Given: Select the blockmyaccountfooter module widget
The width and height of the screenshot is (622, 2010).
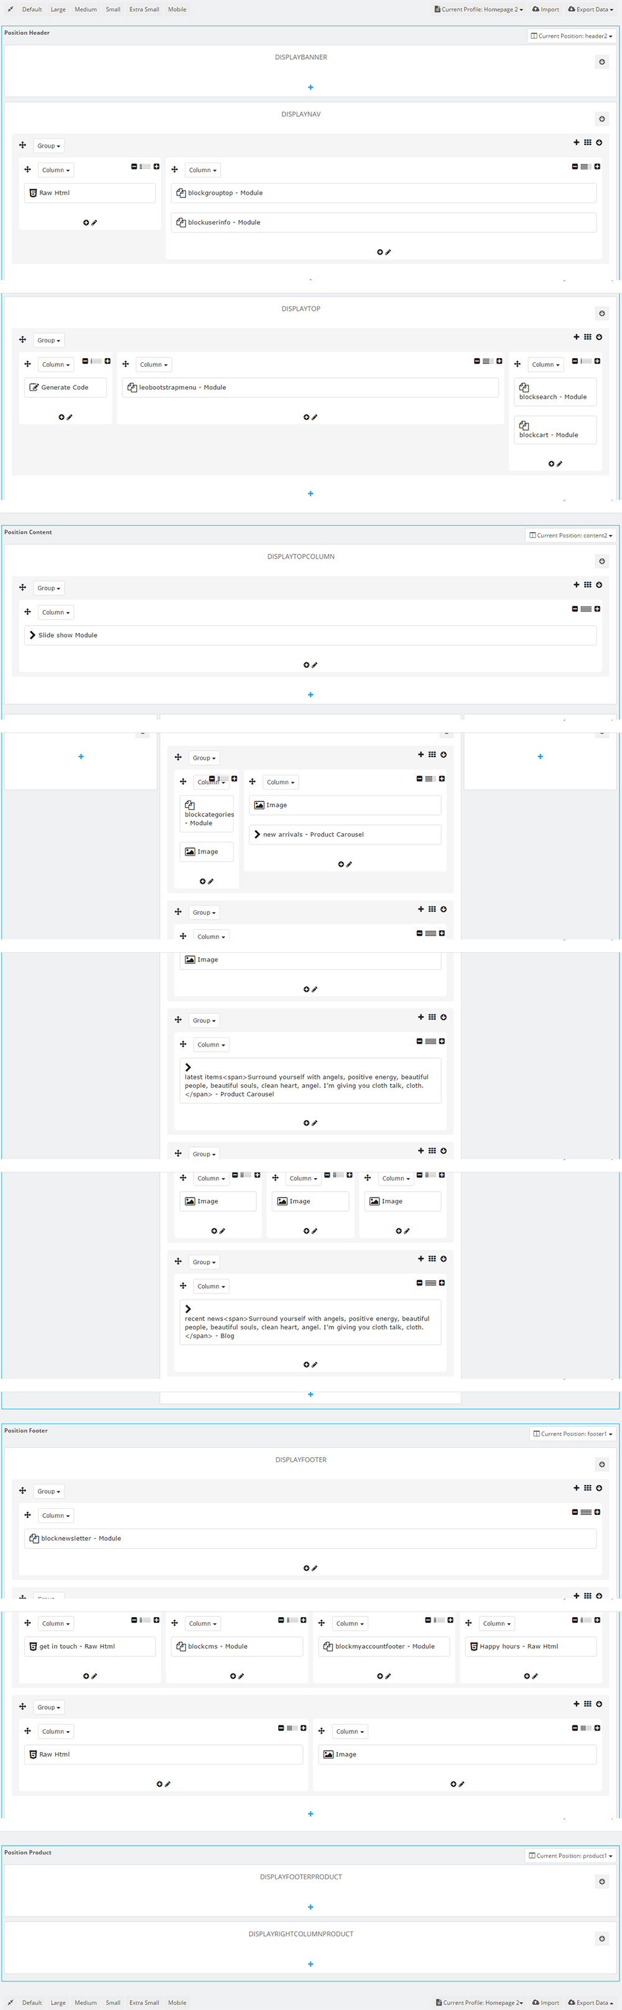Looking at the screenshot, I should [x=385, y=1646].
